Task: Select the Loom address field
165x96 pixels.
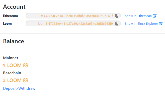Action: click(x=73, y=23)
